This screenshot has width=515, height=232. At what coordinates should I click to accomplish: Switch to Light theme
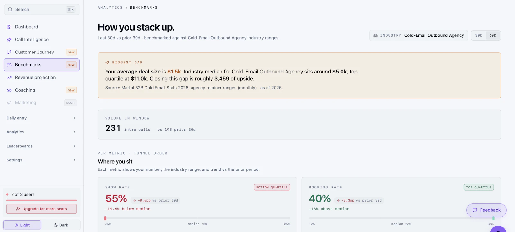coord(22,225)
